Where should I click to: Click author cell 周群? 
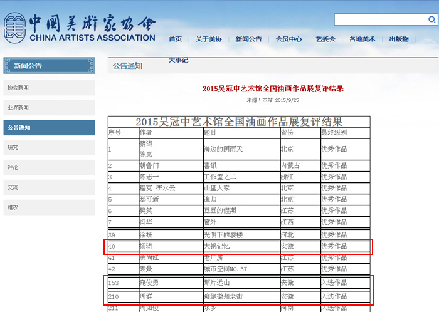pyautogui.click(x=171, y=296)
